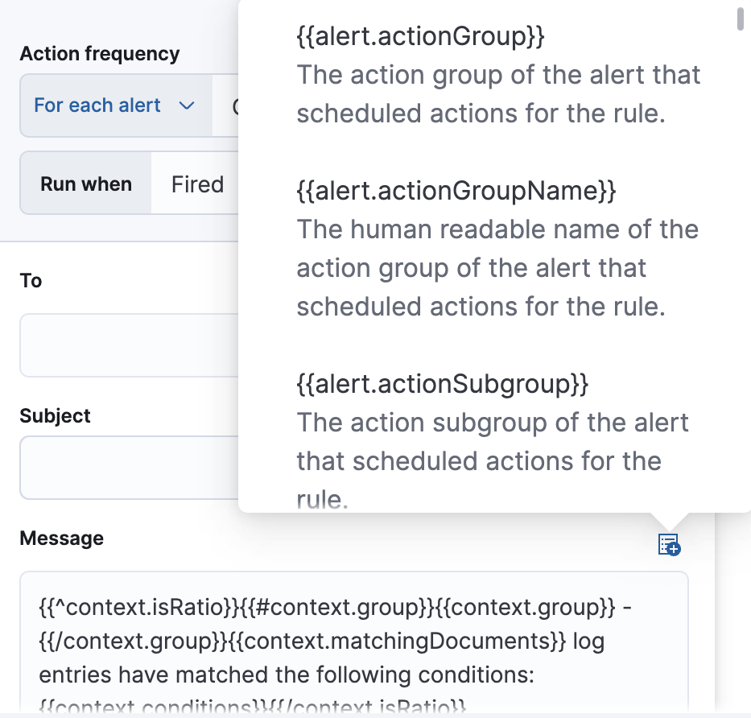Click the Action frequency heading
Screen dimensions: 751x718
coord(99,53)
